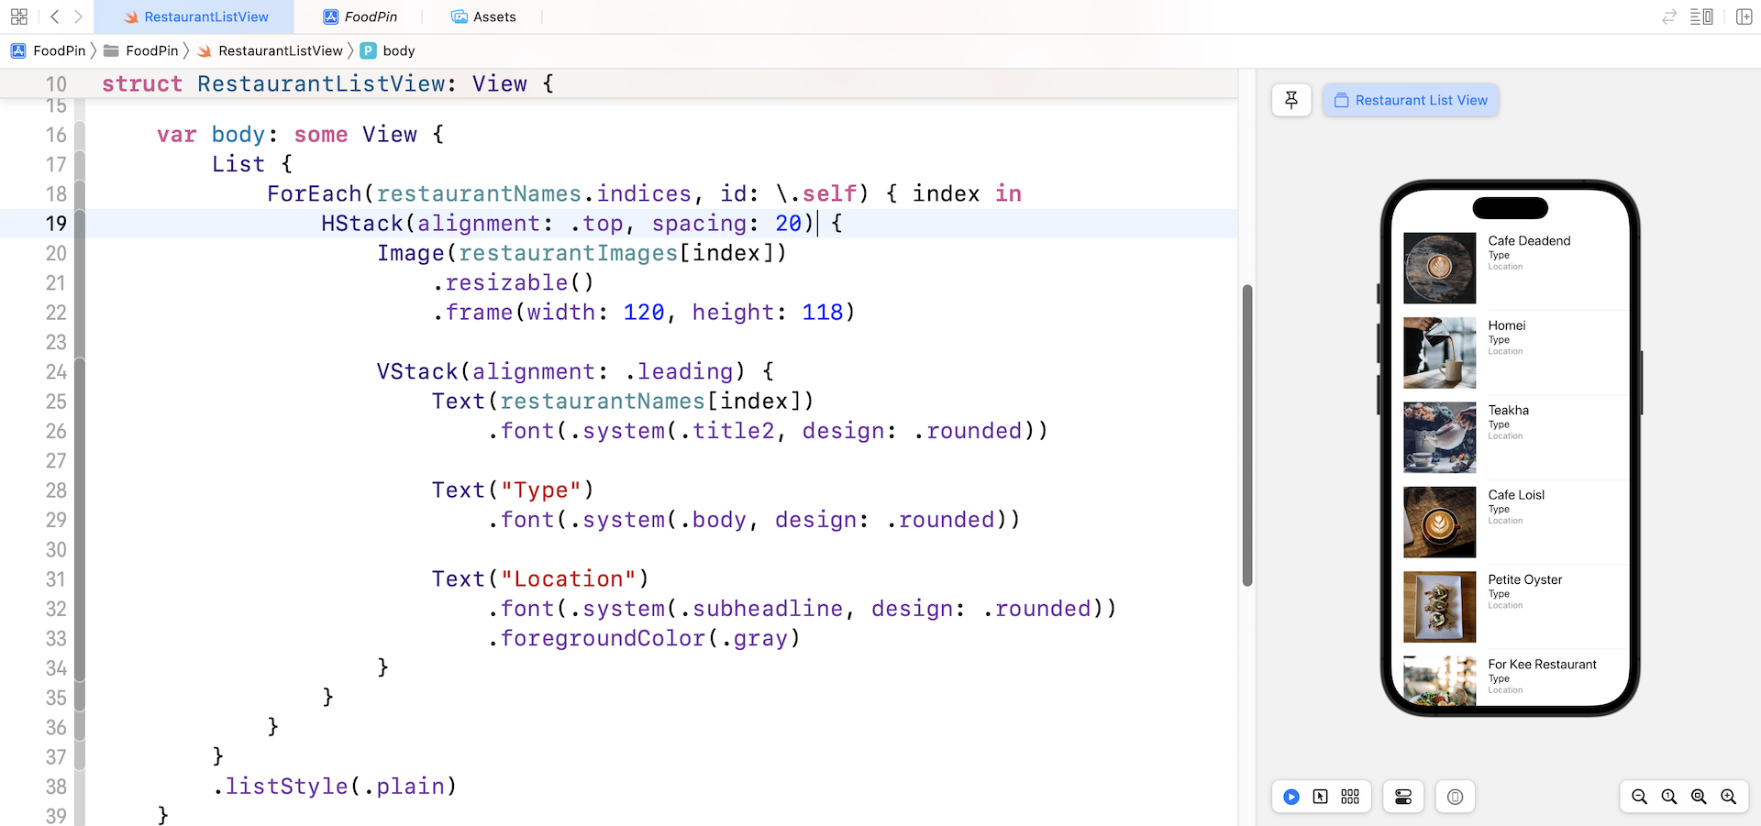Switch to the FoodPin tab
1761x826 pixels.
tap(360, 17)
